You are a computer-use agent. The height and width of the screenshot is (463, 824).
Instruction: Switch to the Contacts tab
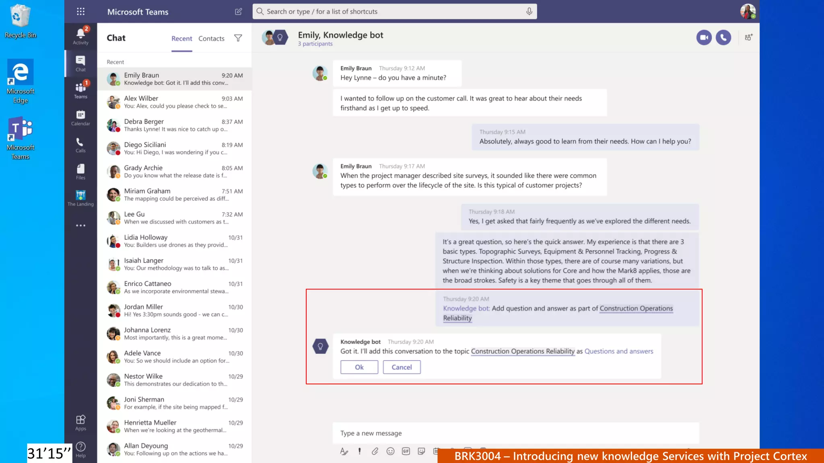point(211,39)
